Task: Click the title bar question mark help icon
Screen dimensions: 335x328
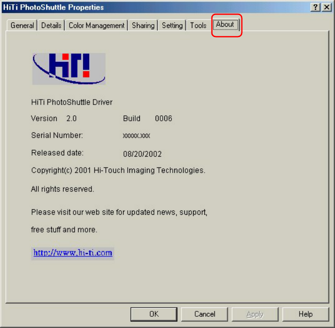Action: pos(315,7)
